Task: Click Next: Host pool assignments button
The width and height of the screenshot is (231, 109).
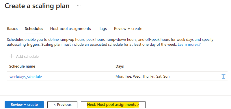Action: [113, 105]
